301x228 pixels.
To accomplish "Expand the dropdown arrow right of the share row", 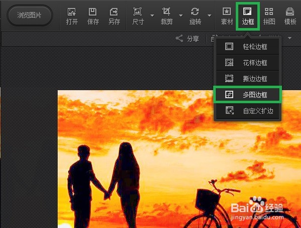I will click(289, 38).
